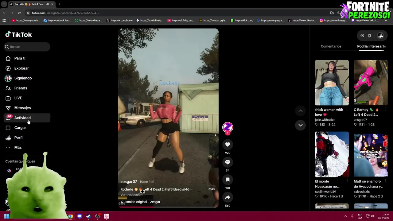393x221 pixels.
Task: Click Cargar to upload video
Action: pos(20,128)
